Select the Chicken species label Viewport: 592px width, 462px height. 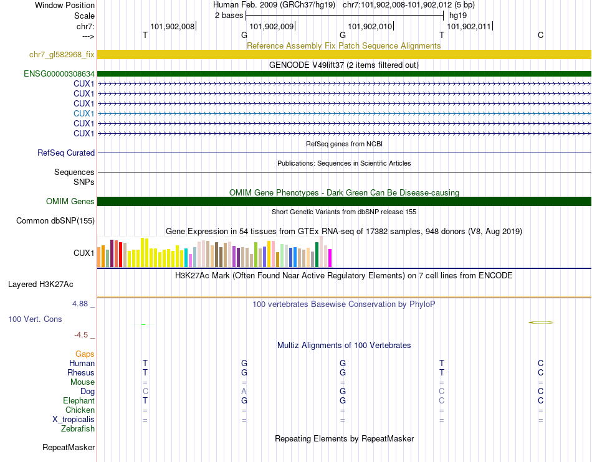80,410
